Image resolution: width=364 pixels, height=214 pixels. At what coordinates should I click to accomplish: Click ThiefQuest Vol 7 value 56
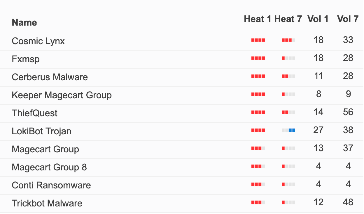tap(348, 112)
